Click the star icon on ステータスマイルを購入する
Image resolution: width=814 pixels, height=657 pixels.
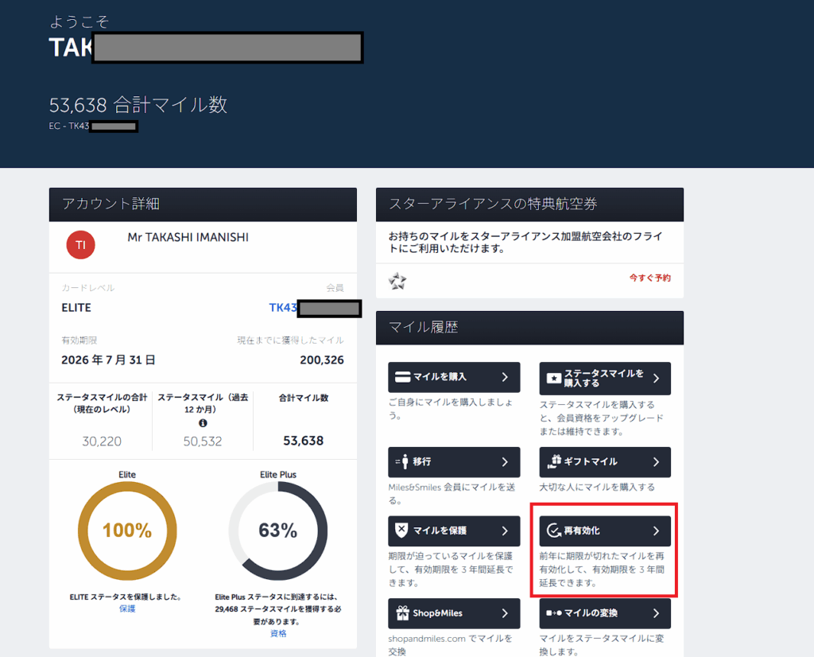tap(553, 377)
